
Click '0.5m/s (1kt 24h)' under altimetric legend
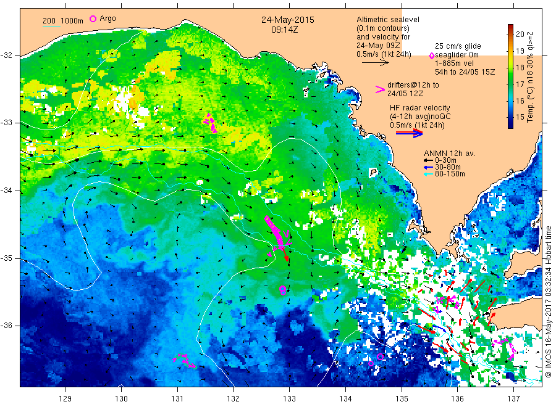(x=384, y=54)
